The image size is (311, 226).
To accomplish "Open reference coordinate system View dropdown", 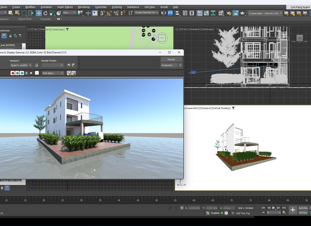I will pyautogui.click(x=69, y=12).
